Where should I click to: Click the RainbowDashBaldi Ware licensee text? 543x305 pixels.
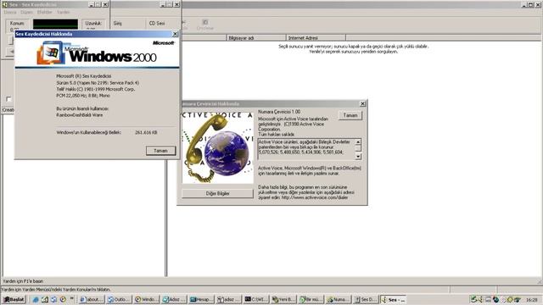[x=80, y=115]
